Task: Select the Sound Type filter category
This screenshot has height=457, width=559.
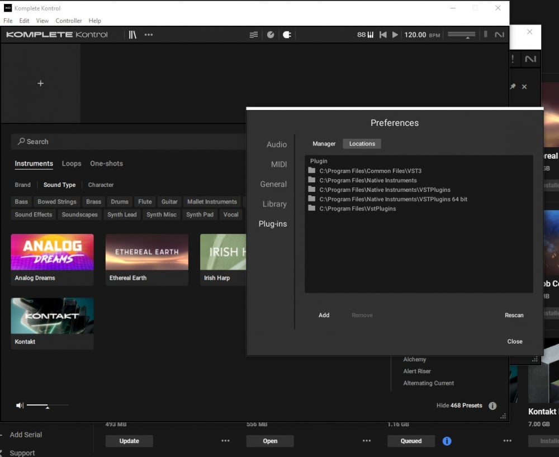Action: tap(60, 185)
